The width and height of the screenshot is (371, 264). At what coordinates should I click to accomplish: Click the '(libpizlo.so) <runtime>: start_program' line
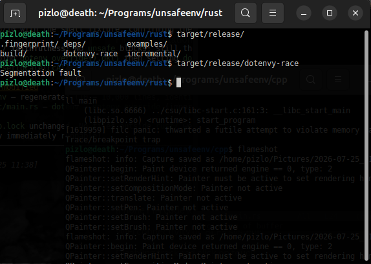[x=169, y=120]
